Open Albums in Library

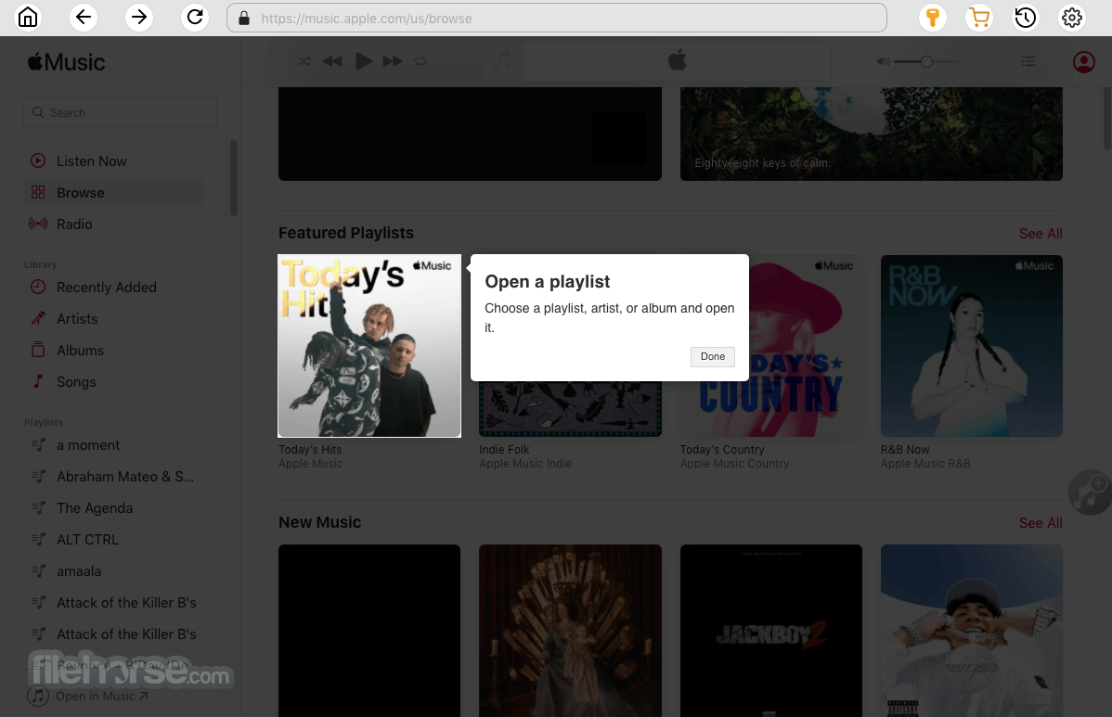coord(113,350)
